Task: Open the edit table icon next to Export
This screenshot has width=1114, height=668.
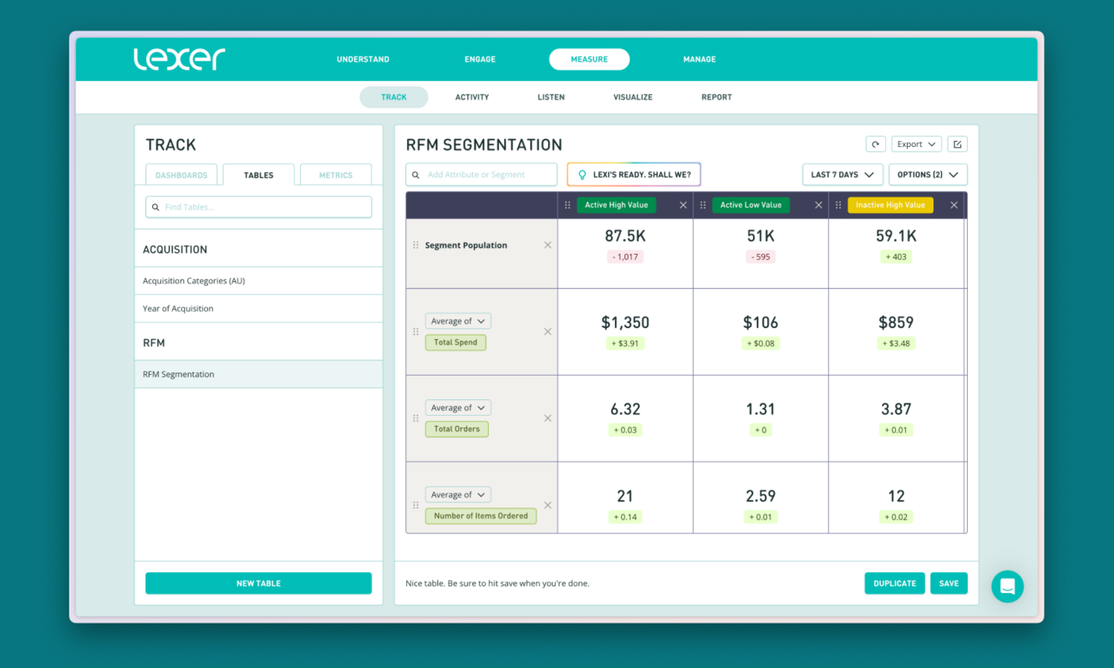Action: (957, 143)
